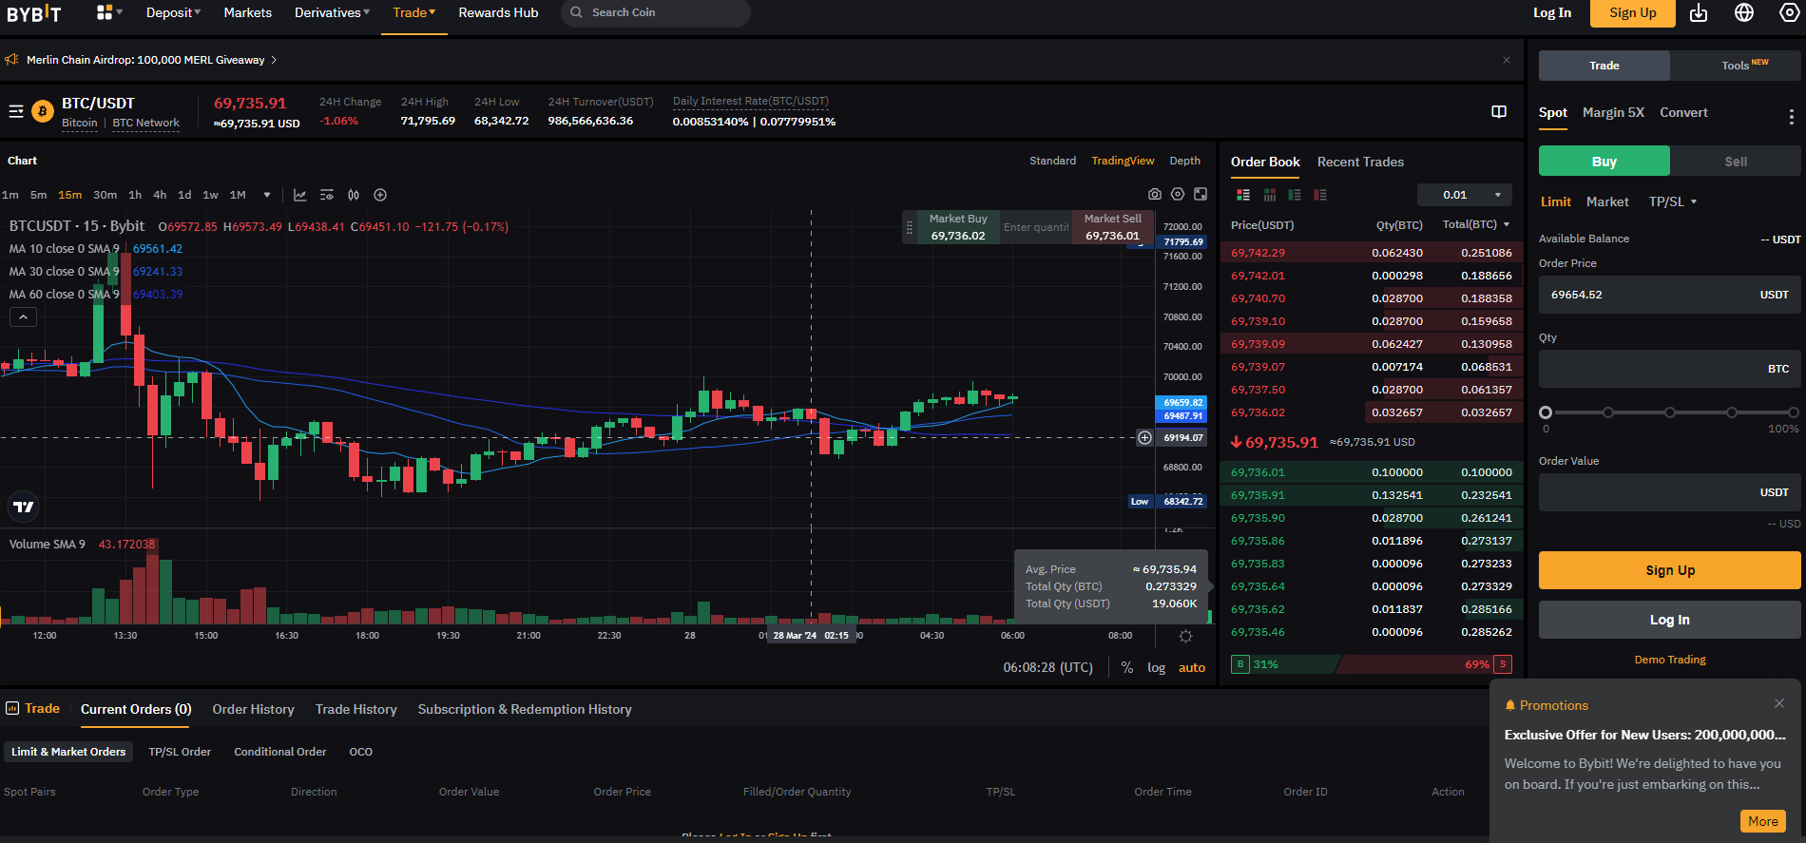Change the candlestick chart type
This screenshot has height=843, width=1806.
coord(354,195)
